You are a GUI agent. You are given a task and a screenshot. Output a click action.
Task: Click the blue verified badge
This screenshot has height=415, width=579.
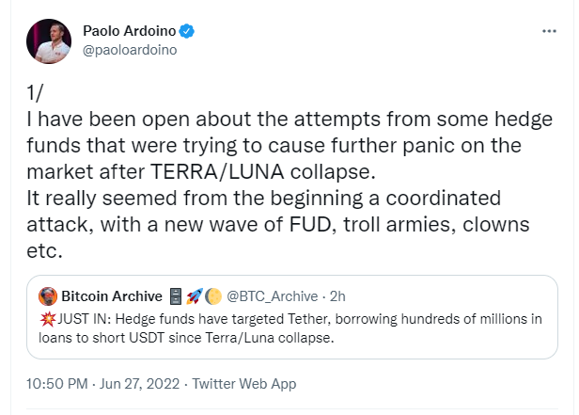(187, 31)
